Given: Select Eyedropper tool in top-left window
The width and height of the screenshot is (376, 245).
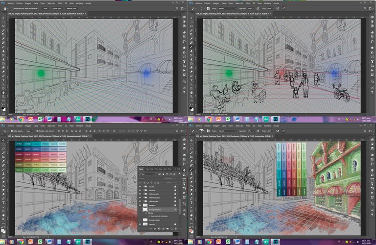Looking at the screenshot, I should [x=3, y=38].
